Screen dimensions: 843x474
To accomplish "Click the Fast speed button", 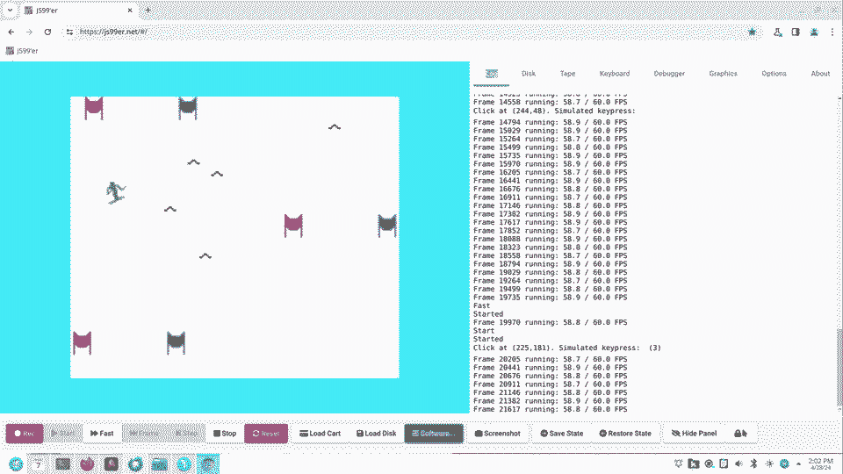I will [x=101, y=434].
